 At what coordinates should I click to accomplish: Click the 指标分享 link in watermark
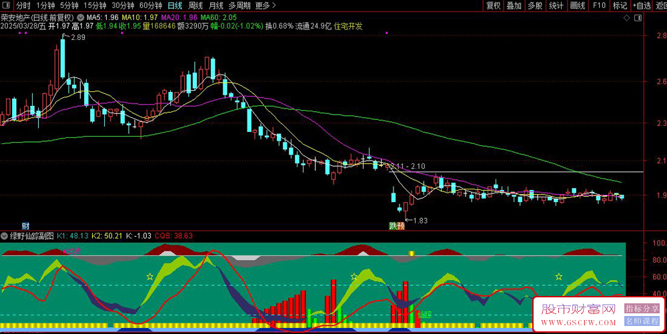642,309
